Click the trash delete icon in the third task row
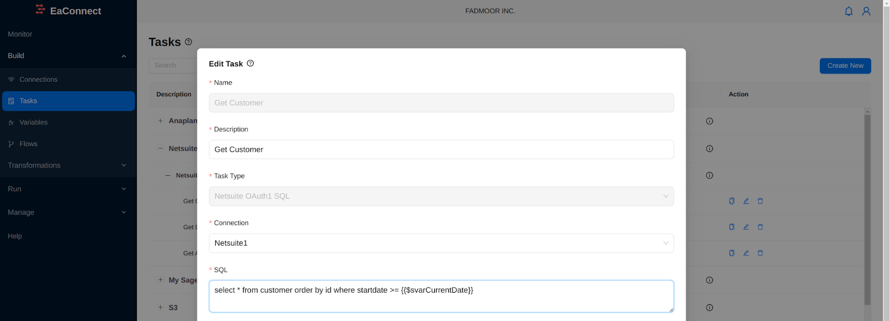This screenshot has width=890, height=321. [760, 253]
